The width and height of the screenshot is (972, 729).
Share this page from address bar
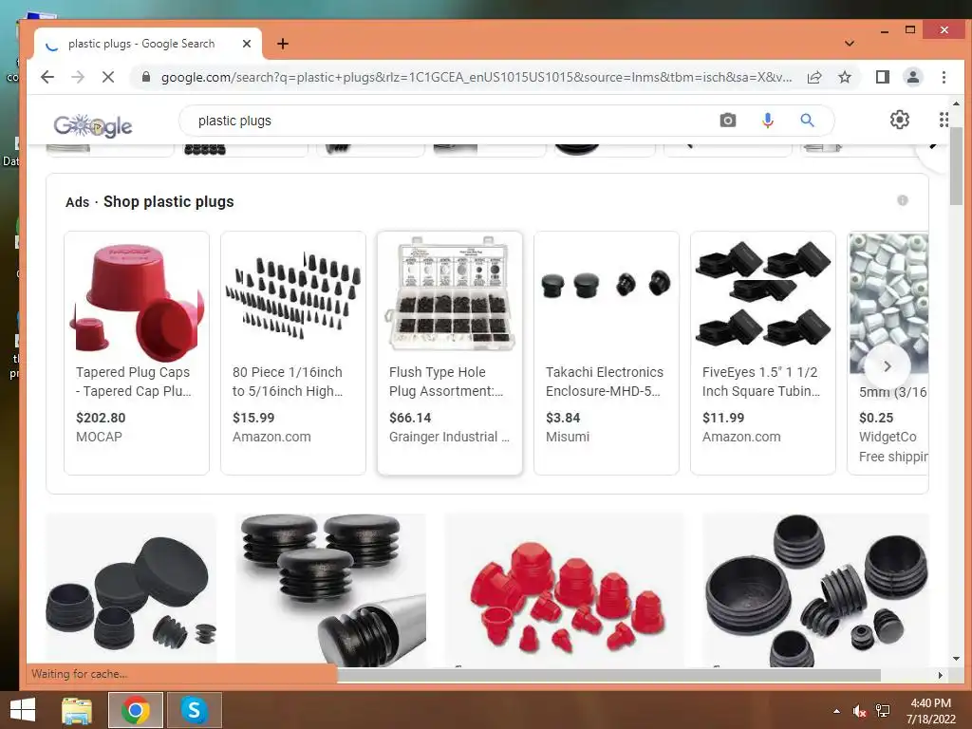pos(813,77)
